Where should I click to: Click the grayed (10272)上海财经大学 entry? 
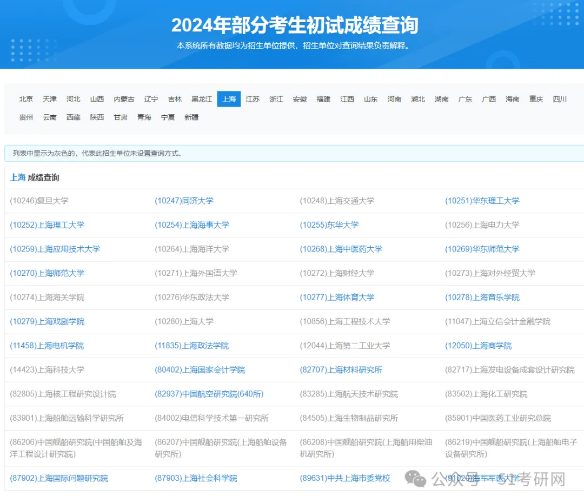pos(337,273)
